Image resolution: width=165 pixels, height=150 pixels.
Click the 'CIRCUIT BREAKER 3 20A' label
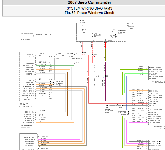coord(97,35)
